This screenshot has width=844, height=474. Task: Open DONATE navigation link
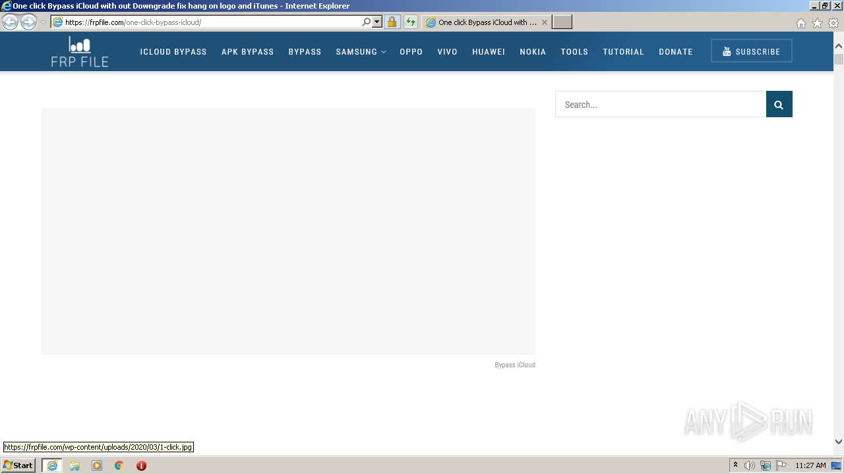676,51
